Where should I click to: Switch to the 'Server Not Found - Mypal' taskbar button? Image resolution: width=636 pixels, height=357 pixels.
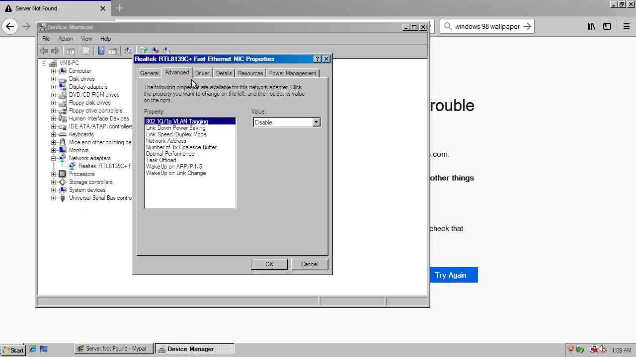(114, 349)
